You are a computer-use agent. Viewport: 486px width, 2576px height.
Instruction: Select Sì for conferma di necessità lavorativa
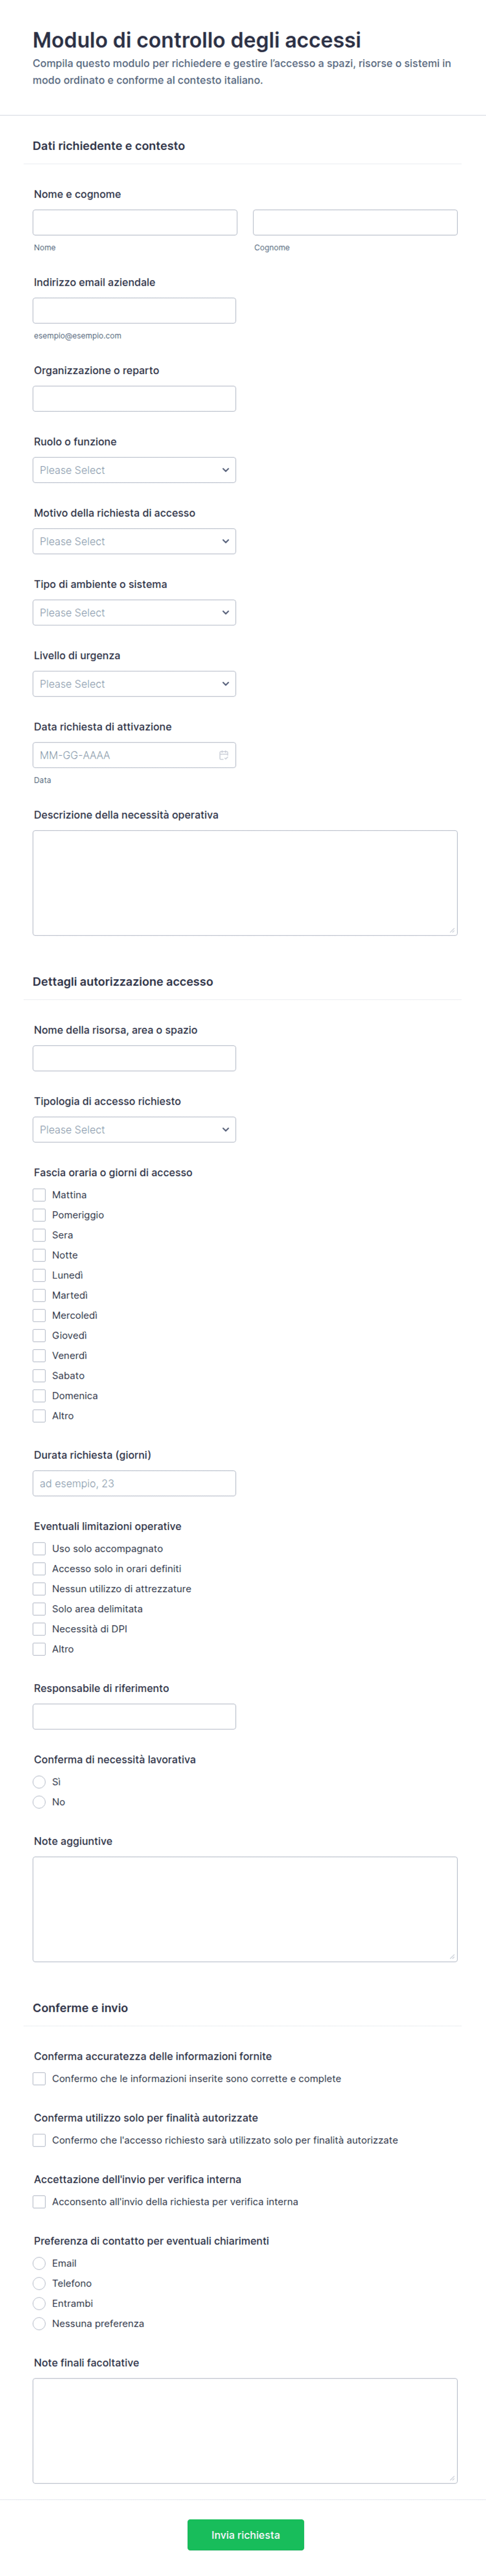(39, 1781)
